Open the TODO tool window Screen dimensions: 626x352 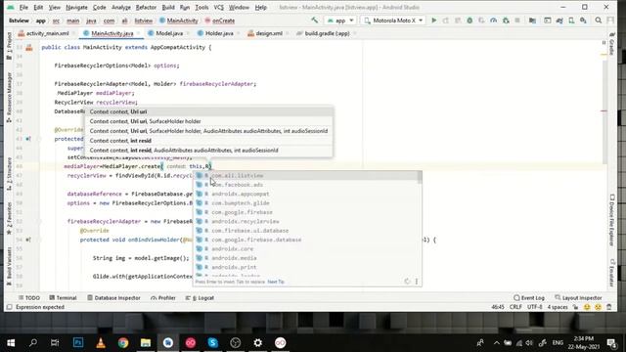point(29,297)
